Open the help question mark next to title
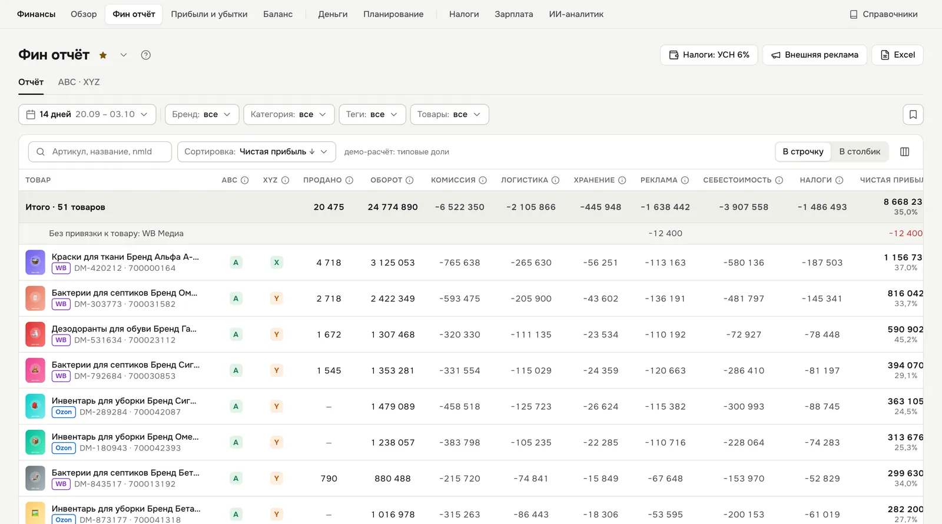 point(146,55)
